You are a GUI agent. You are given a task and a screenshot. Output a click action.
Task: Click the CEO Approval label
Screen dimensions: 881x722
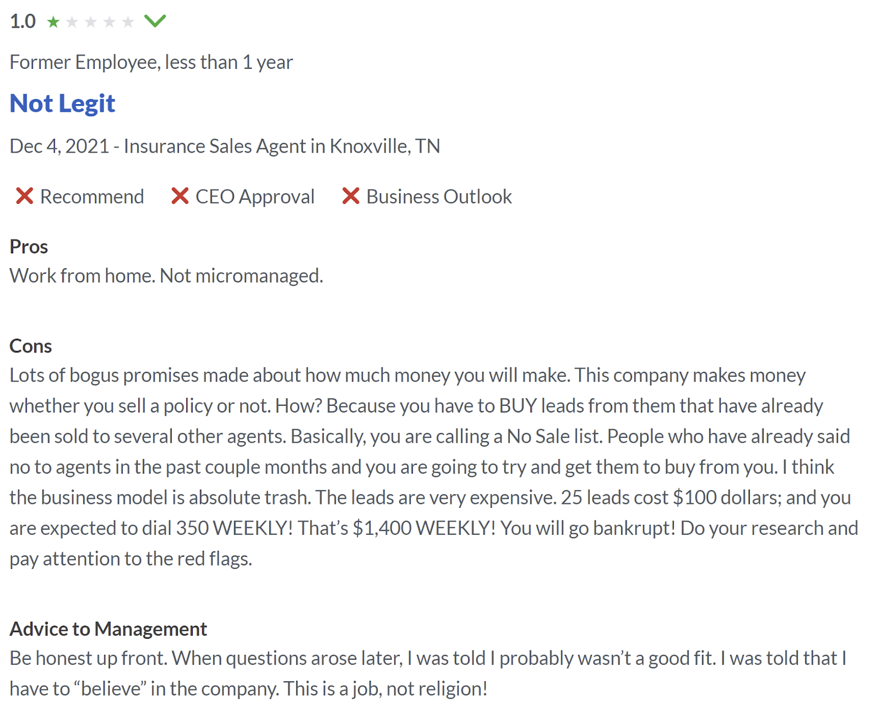(x=255, y=197)
